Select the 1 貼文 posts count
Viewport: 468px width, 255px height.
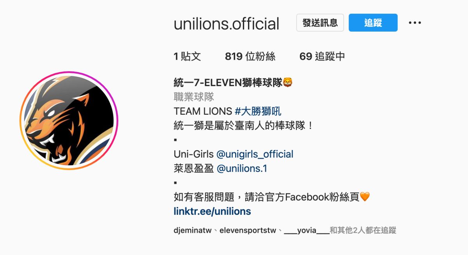(x=187, y=57)
